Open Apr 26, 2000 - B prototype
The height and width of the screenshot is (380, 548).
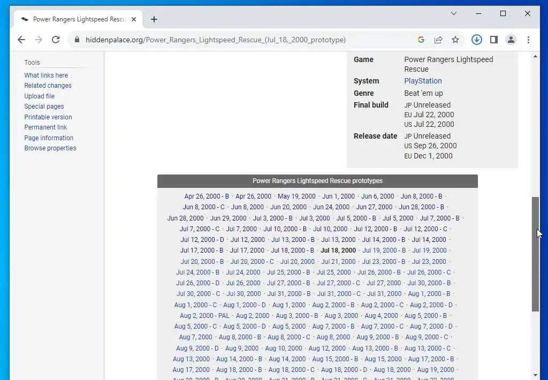click(x=207, y=196)
